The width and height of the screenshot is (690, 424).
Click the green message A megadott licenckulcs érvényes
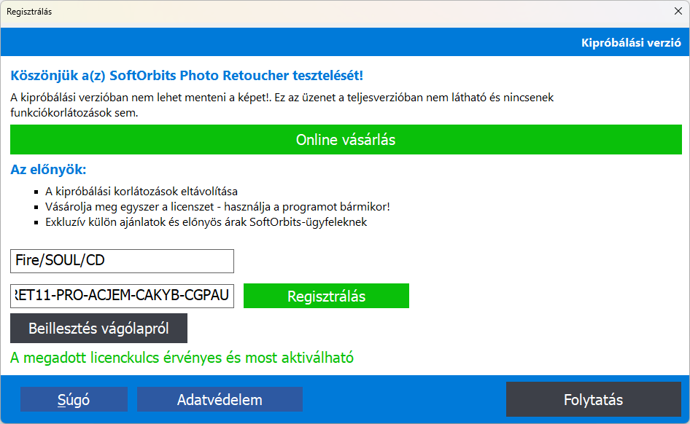(182, 358)
